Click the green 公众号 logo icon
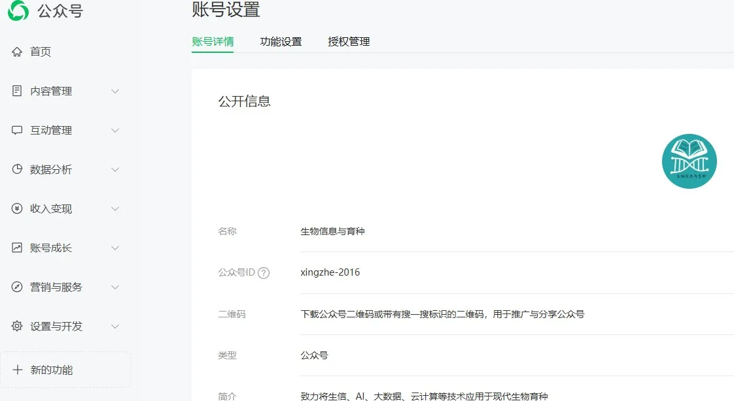 tap(18, 10)
